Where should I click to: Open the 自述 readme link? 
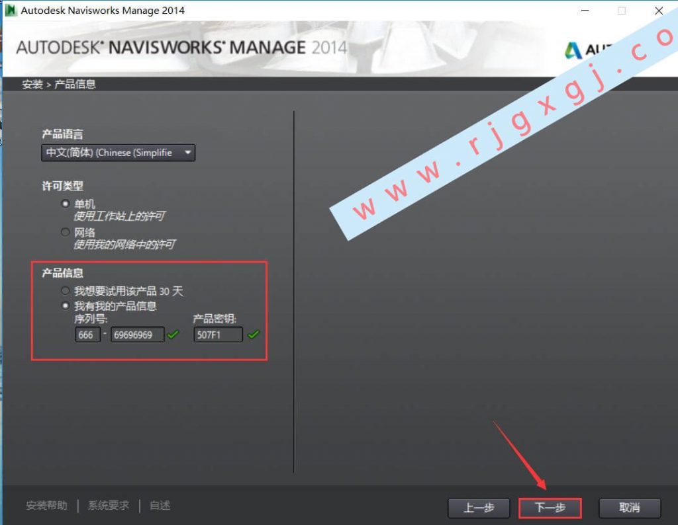coord(160,505)
